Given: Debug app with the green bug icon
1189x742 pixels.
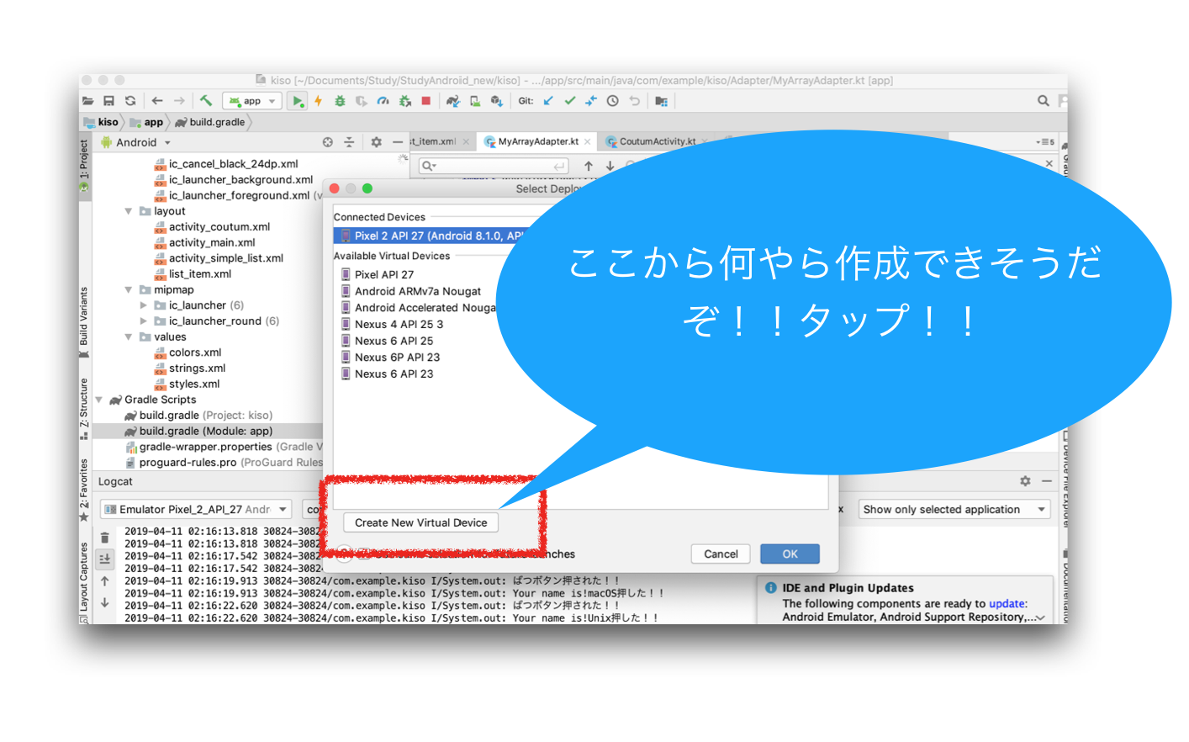Looking at the screenshot, I should coord(340,101).
